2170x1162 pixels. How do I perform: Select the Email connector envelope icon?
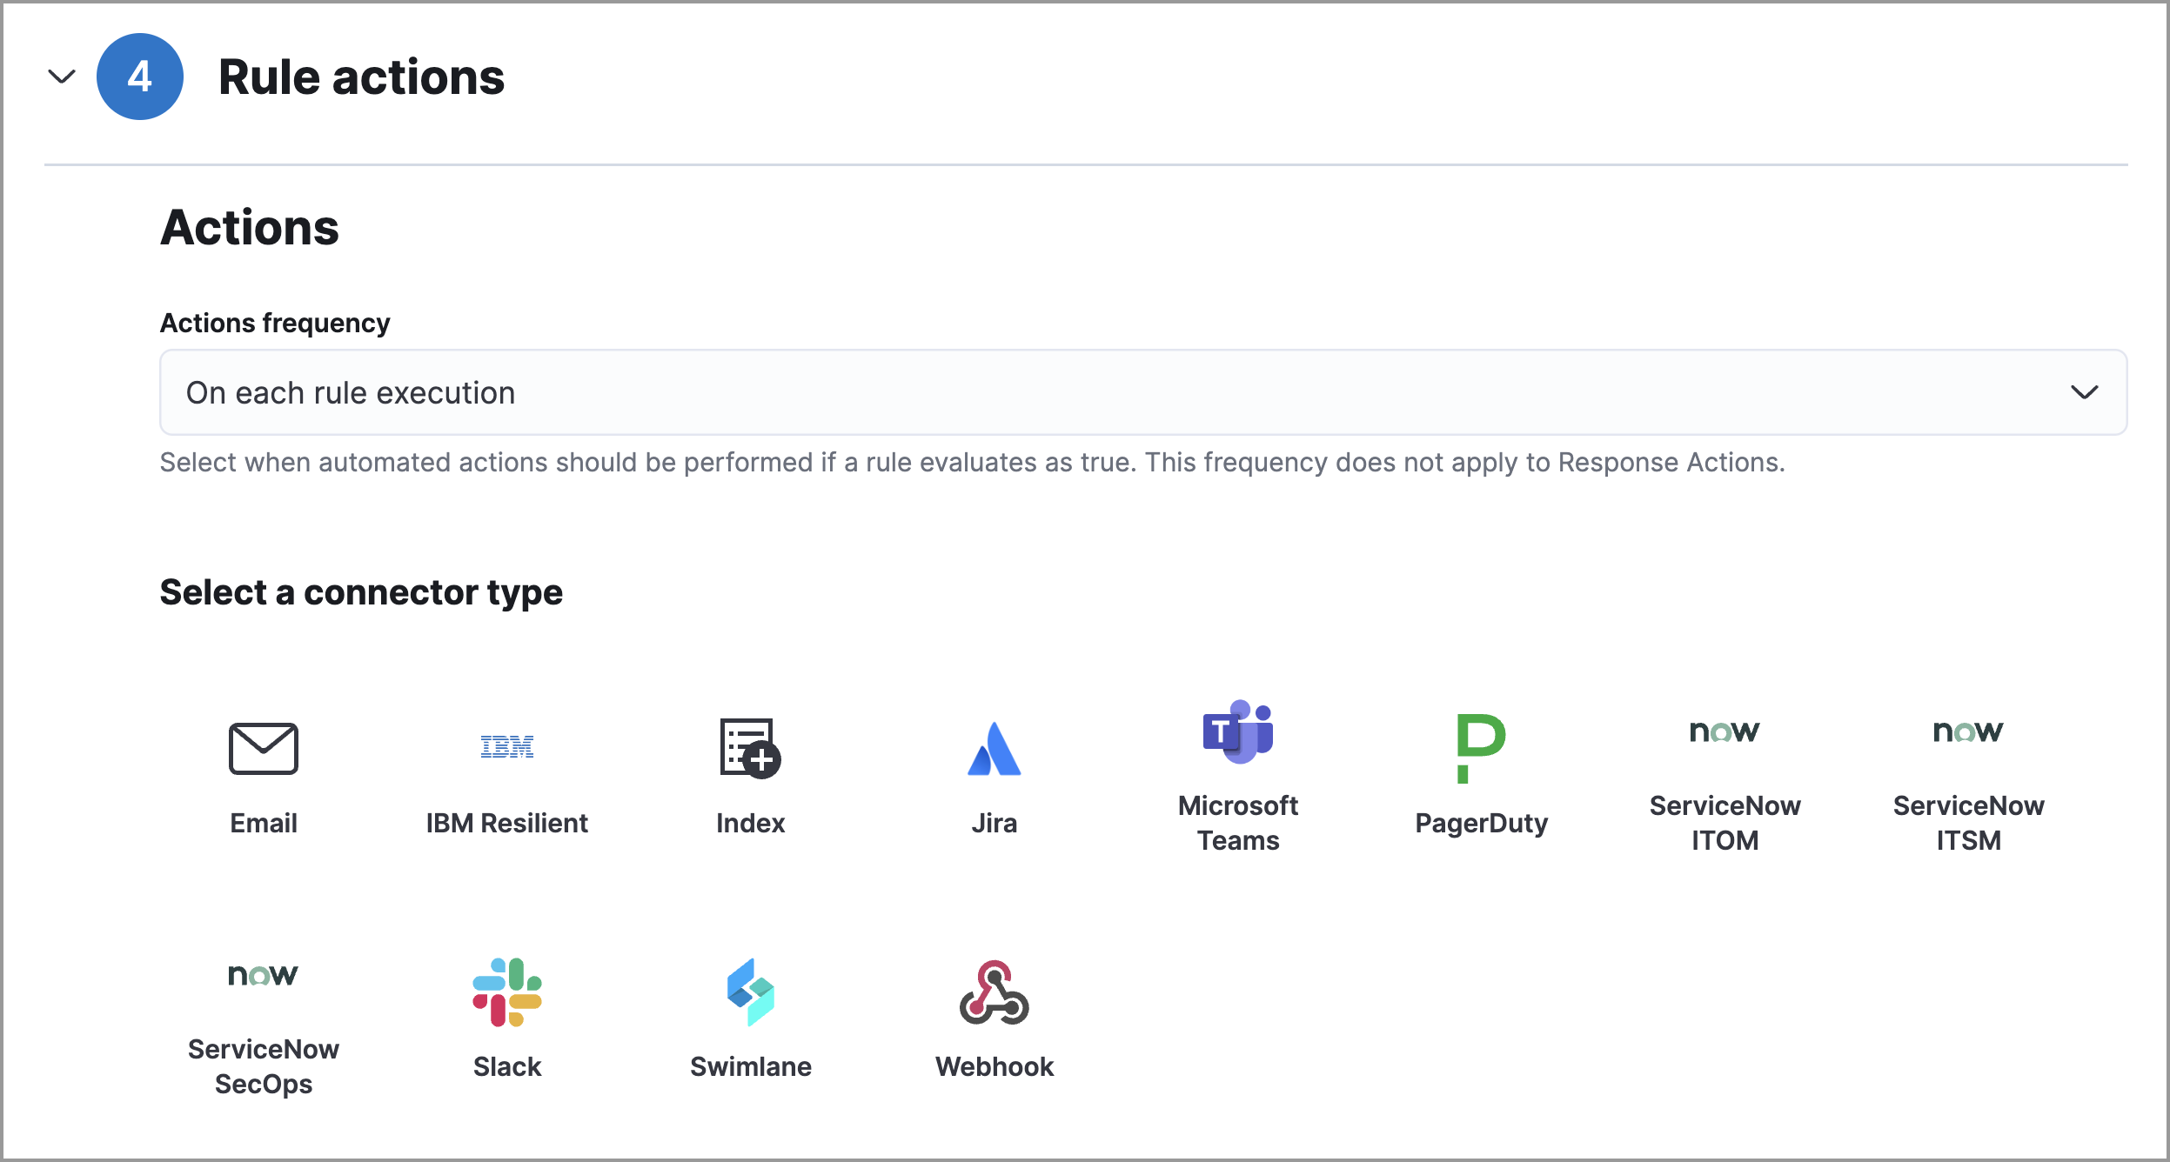263,748
